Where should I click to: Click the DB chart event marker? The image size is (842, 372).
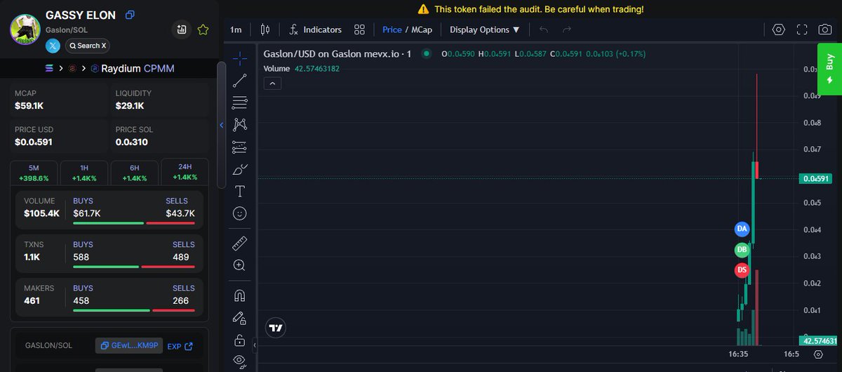coord(742,249)
